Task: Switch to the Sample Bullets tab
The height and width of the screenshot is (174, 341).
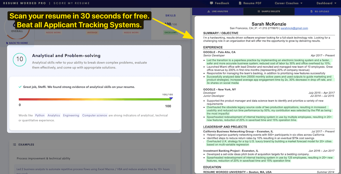Action: [x=268, y=11]
